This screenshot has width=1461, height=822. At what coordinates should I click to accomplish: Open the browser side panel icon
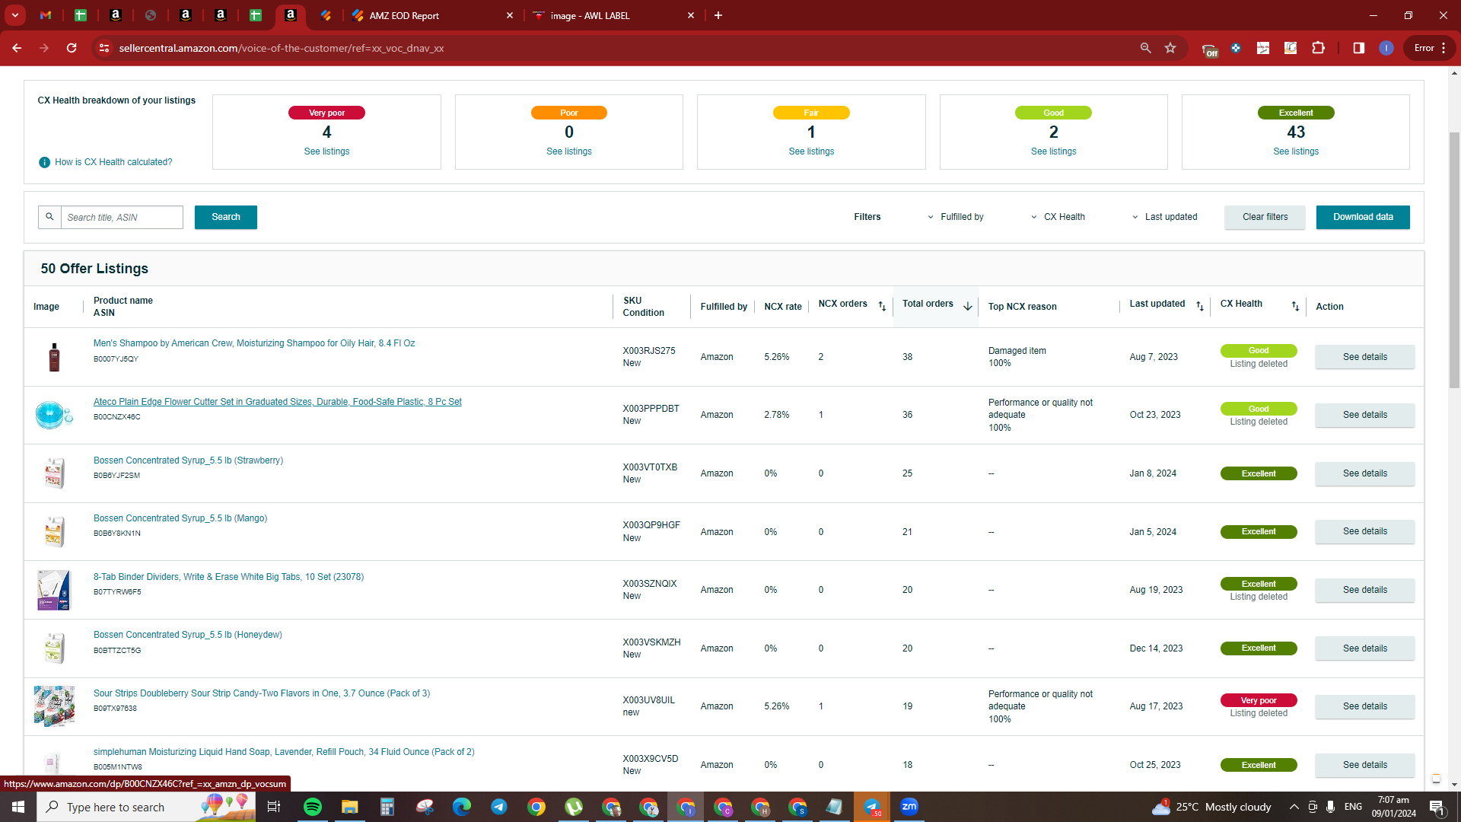[1359, 48]
